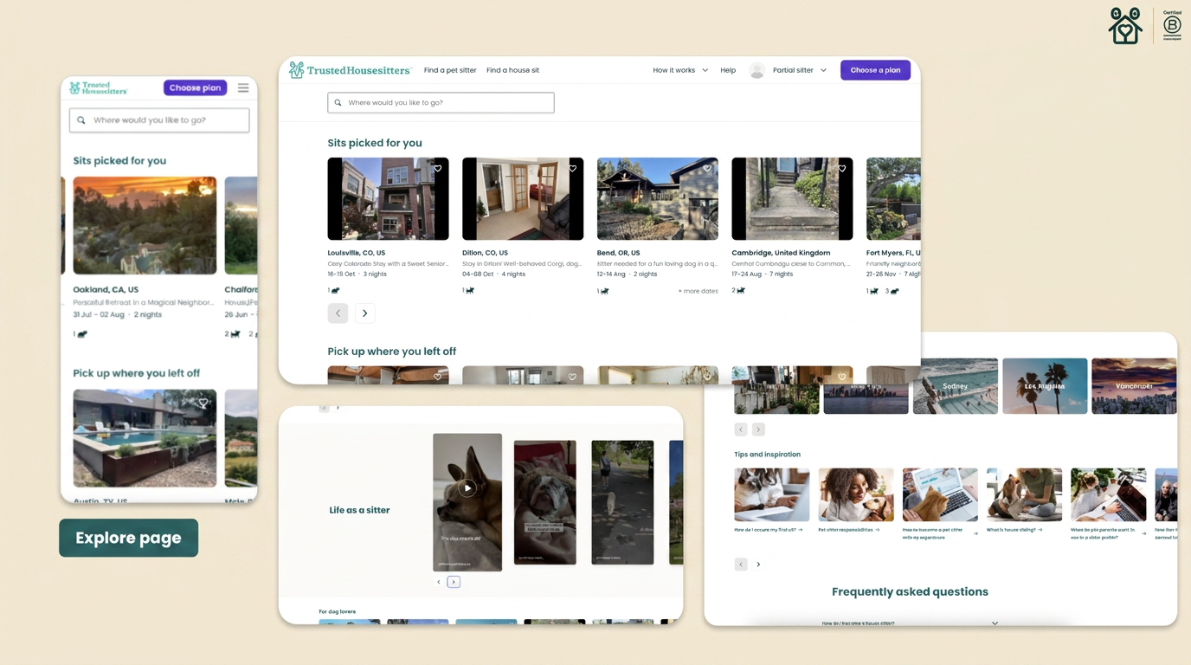The width and height of the screenshot is (1191, 665).
Task: Click Choose a plan button in desktop header
Action: coord(875,70)
